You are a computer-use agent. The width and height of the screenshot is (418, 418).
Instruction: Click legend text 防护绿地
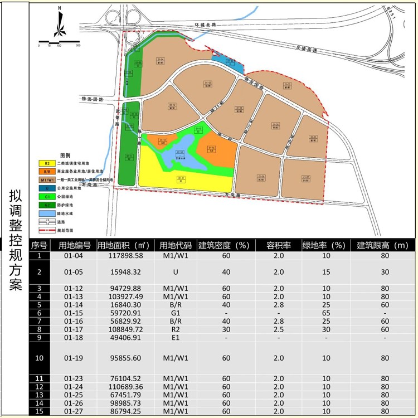point(65,205)
